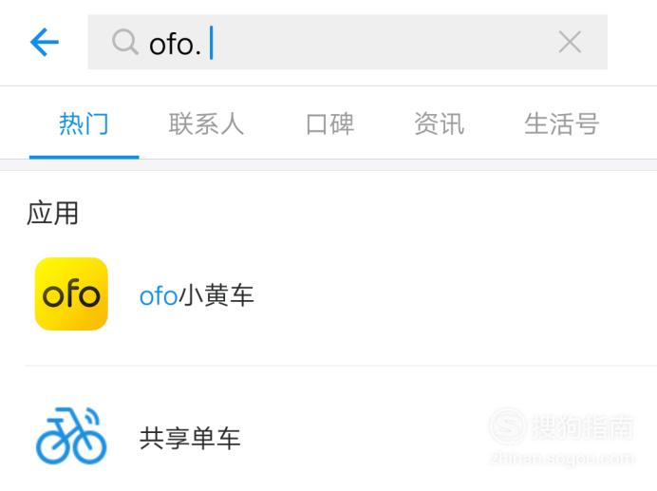Click the highlighted blue ofo keyword text
657x491 pixels.
coord(159,296)
